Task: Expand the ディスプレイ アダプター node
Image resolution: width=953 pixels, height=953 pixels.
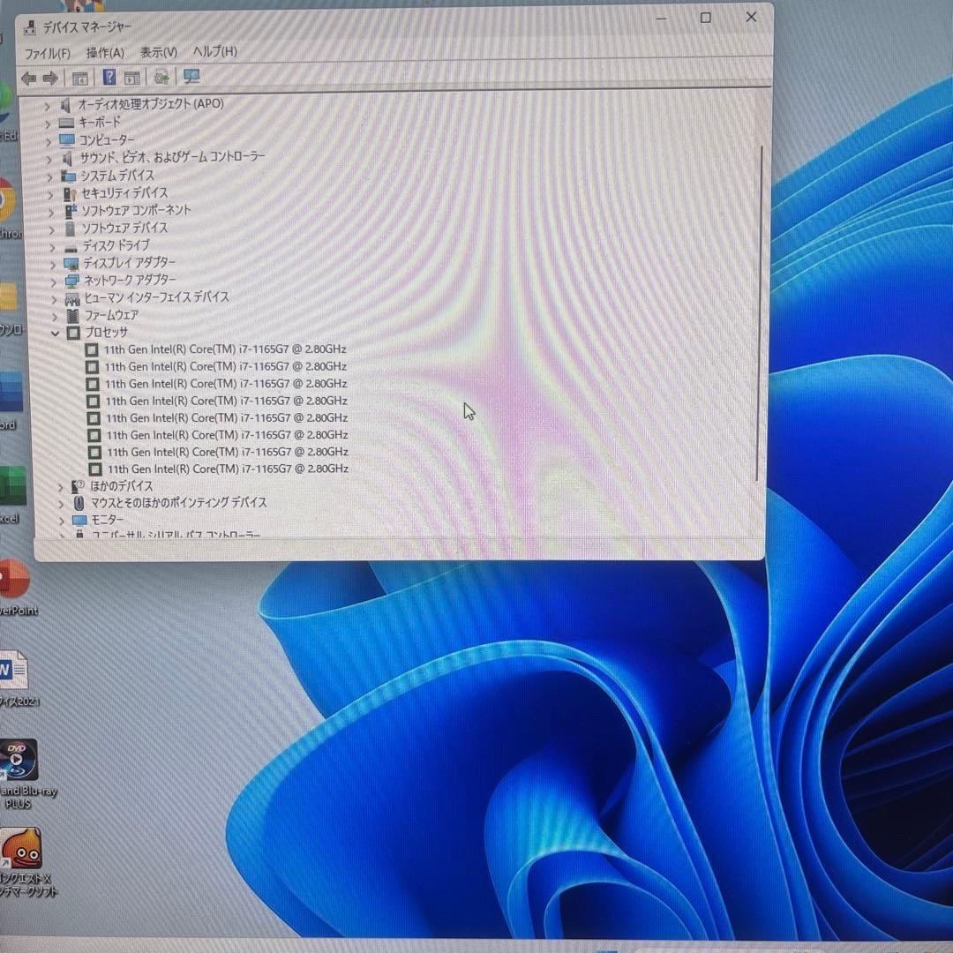Action: point(53,264)
